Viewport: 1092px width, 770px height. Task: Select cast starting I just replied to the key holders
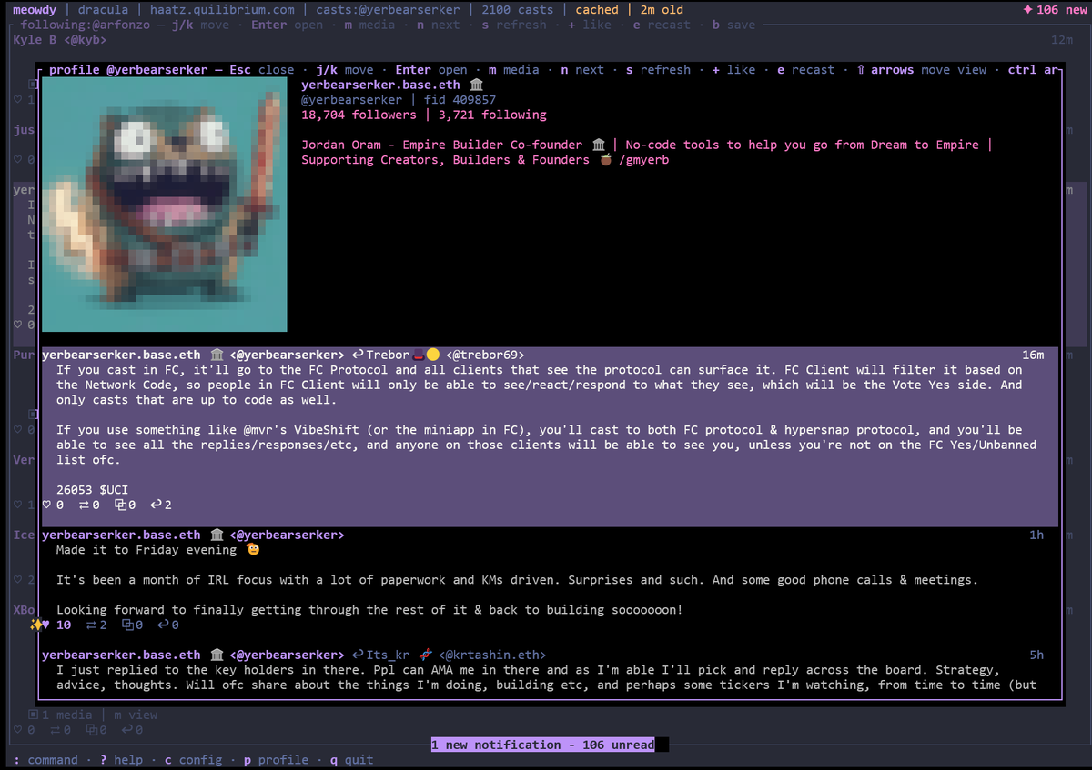pos(550,670)
